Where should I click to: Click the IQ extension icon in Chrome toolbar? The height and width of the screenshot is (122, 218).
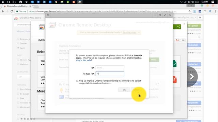click(x=210, y=11)
